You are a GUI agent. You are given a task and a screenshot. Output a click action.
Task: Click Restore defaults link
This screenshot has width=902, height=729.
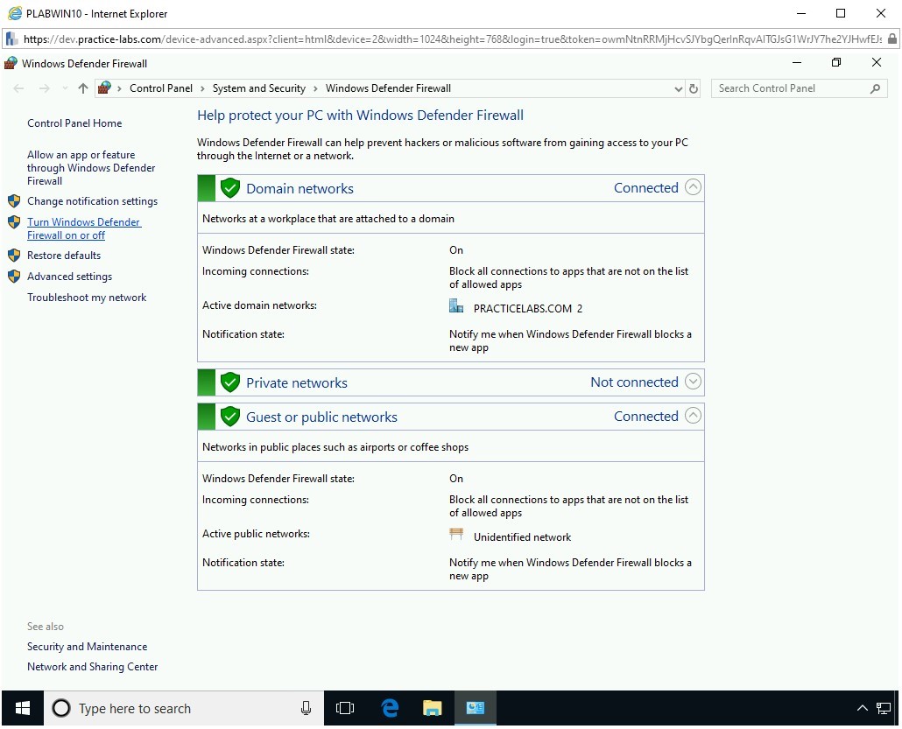coord(64,256)
